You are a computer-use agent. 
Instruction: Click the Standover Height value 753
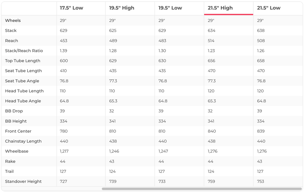[261, 181]
